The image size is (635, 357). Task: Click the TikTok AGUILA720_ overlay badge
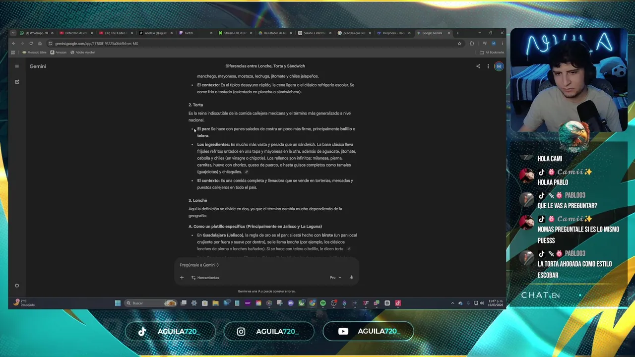pyautogui.click(x=170, y=332)
